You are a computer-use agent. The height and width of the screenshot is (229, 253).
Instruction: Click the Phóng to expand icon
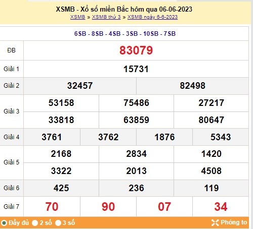pos(215,222)
